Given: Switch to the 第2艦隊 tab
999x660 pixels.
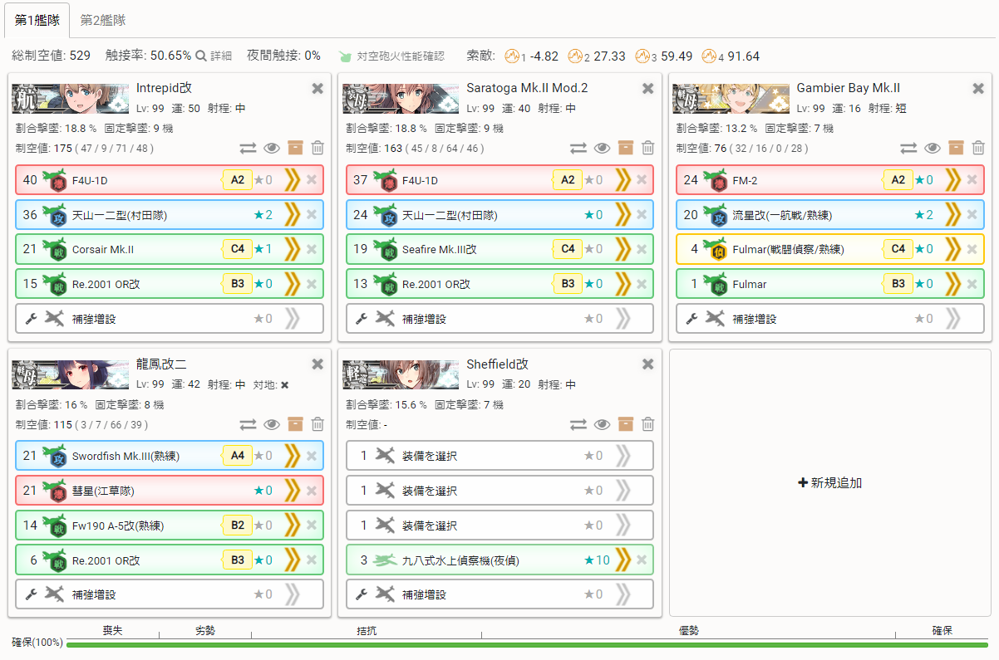Looking at the screenshot, I should [x=103, y=20].
